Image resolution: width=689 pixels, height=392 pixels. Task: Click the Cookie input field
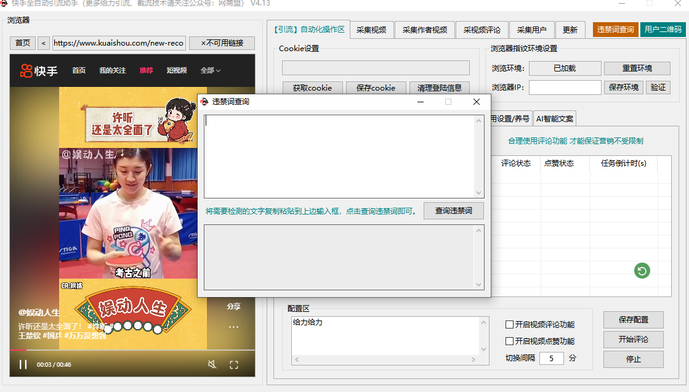tap(376, 68)
